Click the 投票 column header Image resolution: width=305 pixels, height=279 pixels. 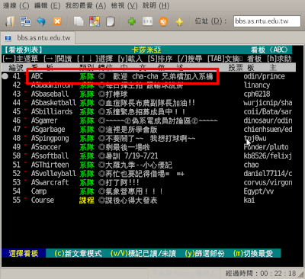click(236, 67)
